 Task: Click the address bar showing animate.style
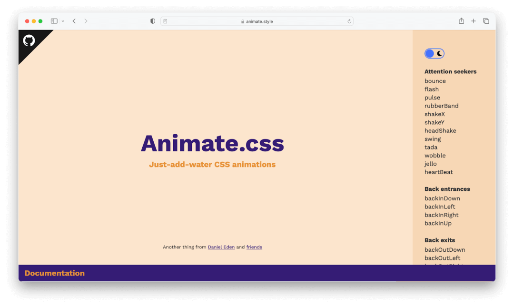click(257, 21)
